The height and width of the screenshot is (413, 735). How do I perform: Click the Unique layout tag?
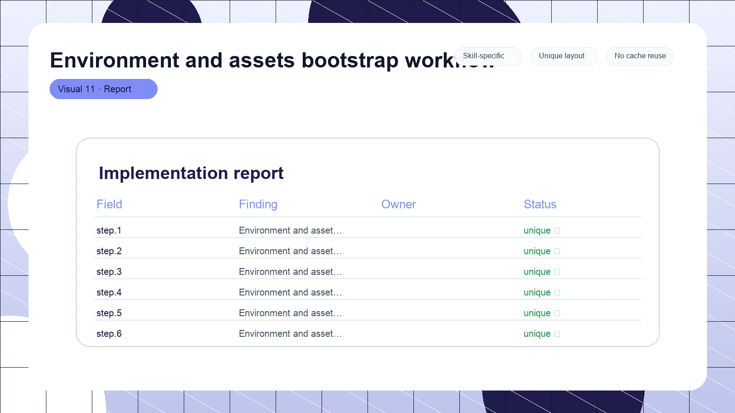pos(564,56)
